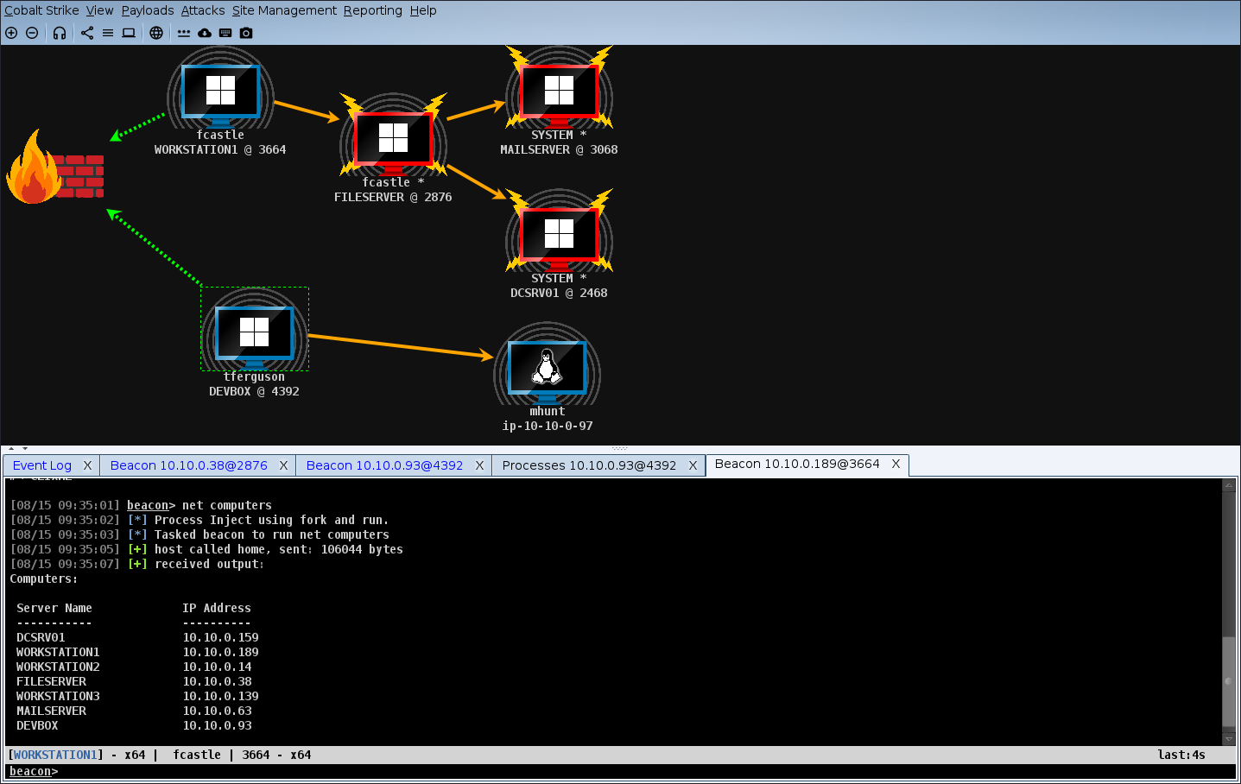Open the View menu
1241x784 pixels.
coord(99,10)
